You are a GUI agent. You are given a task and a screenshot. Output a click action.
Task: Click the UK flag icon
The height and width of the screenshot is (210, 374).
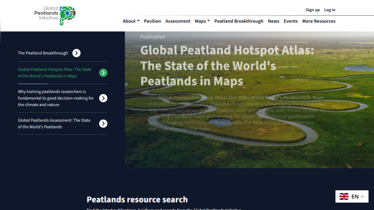click(x=344, y=197)
